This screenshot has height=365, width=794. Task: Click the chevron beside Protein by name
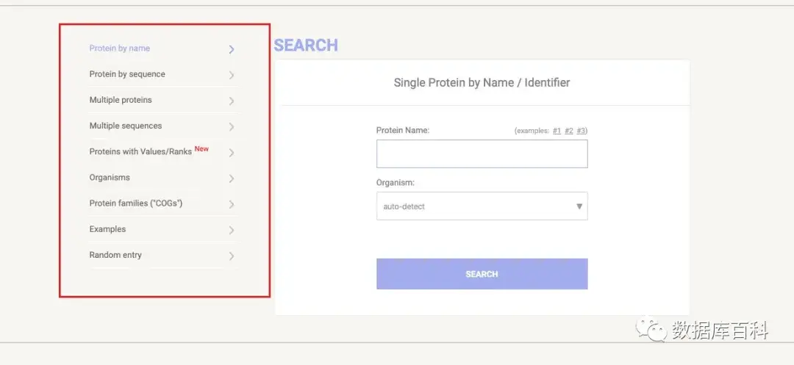click(x=232, y=49)
